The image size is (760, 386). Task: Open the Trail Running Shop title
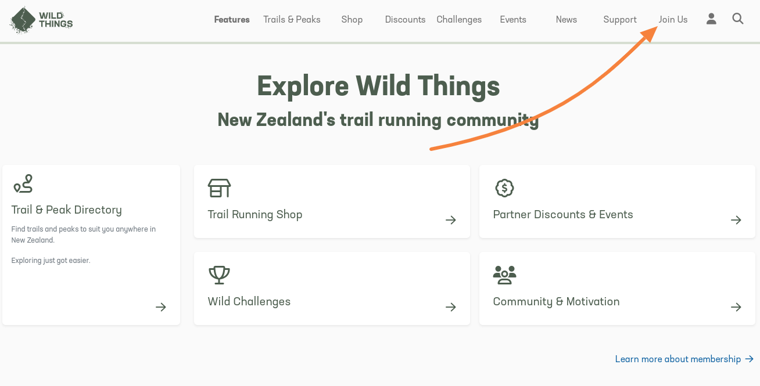(255, 215)
